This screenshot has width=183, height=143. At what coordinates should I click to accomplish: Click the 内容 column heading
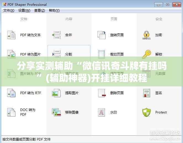[x=69, y=19]
